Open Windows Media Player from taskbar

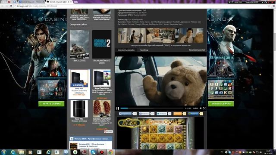pos(31,152)
